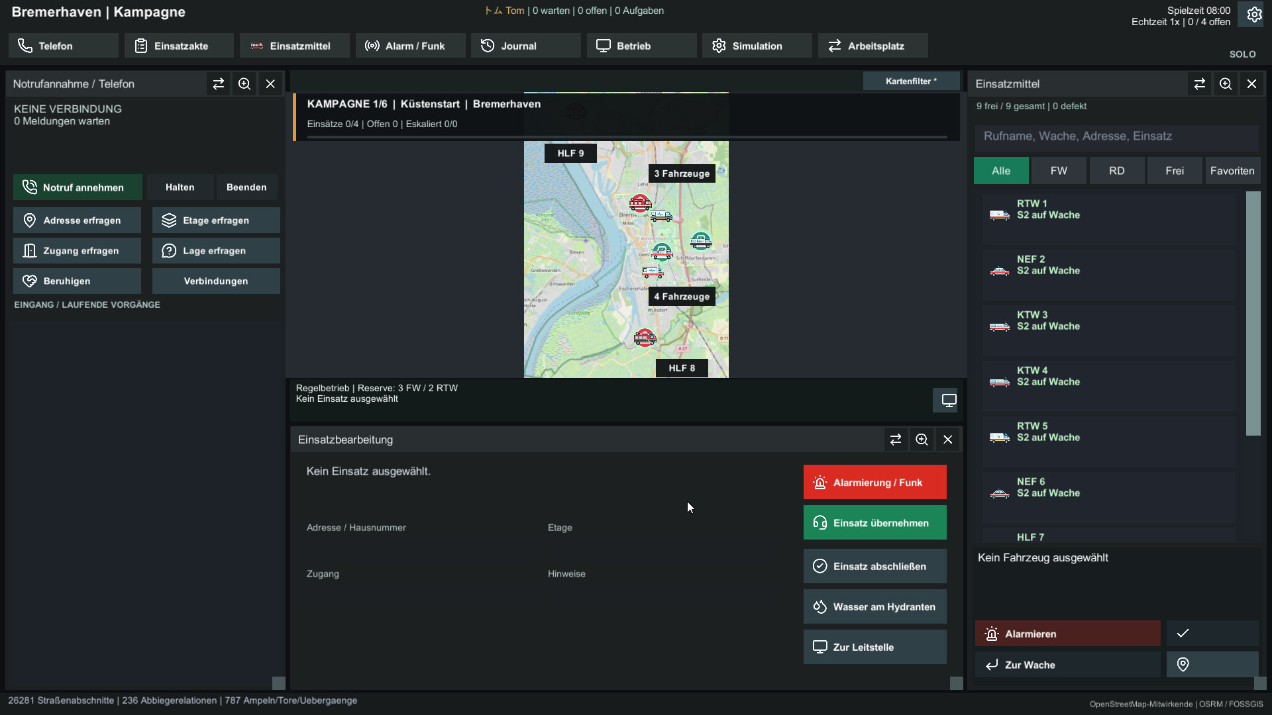Open the Journal tab
Screen dimensions: 1272x715
point(526,46)
